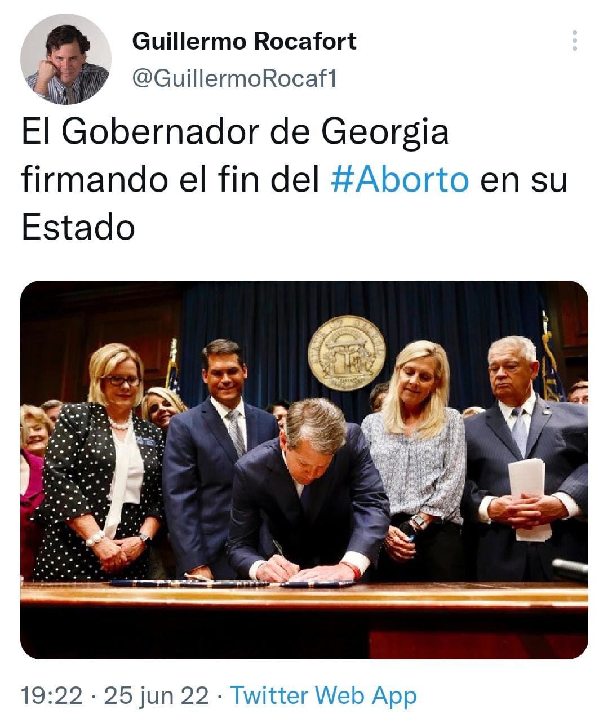Click the 25 jun 22 date

point(156,695)
